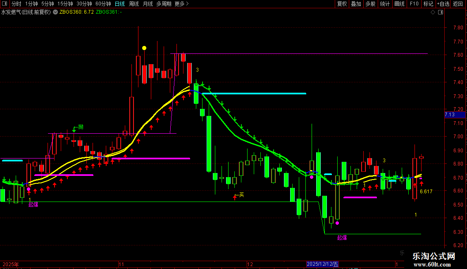Image resolution: width=467 pixels, height=269 pixels.
Task: Switch to 月线 monthly chart
Action: 148,4
